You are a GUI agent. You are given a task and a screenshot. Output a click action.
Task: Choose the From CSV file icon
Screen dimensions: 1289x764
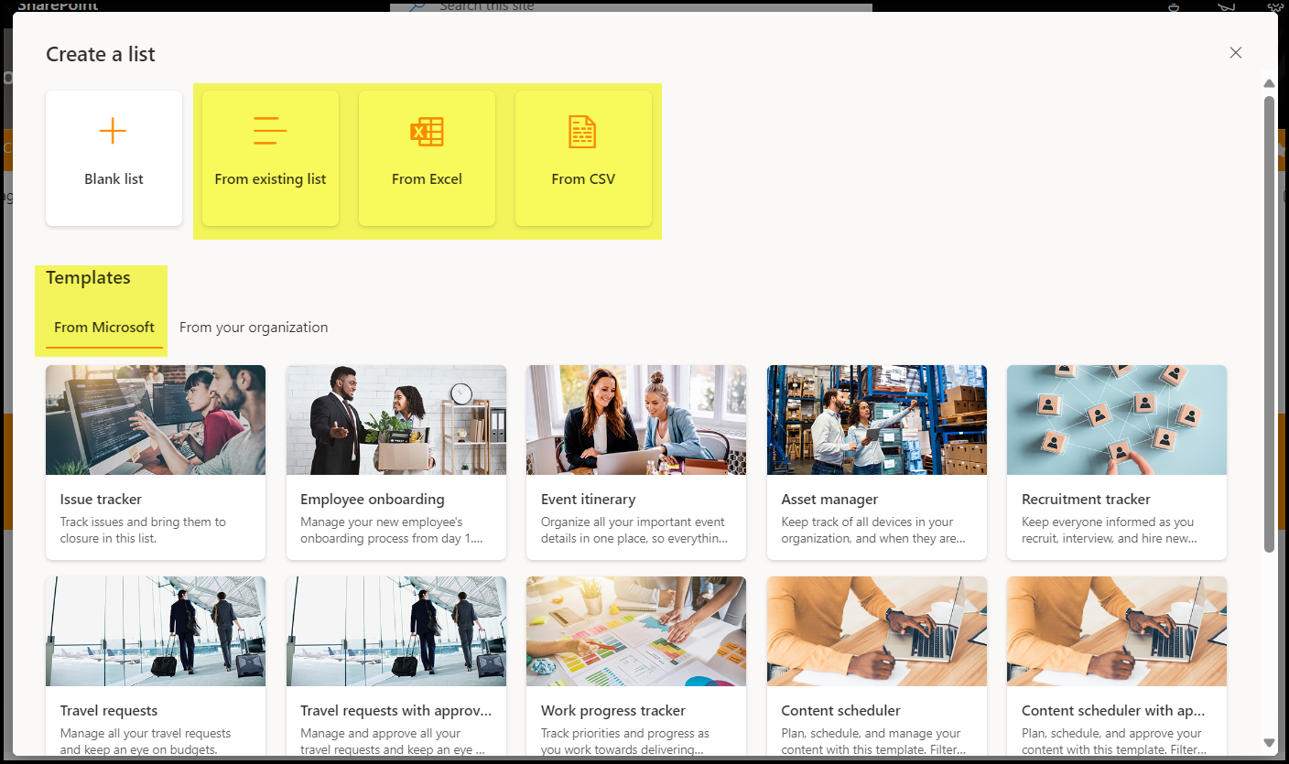(582, 132)
